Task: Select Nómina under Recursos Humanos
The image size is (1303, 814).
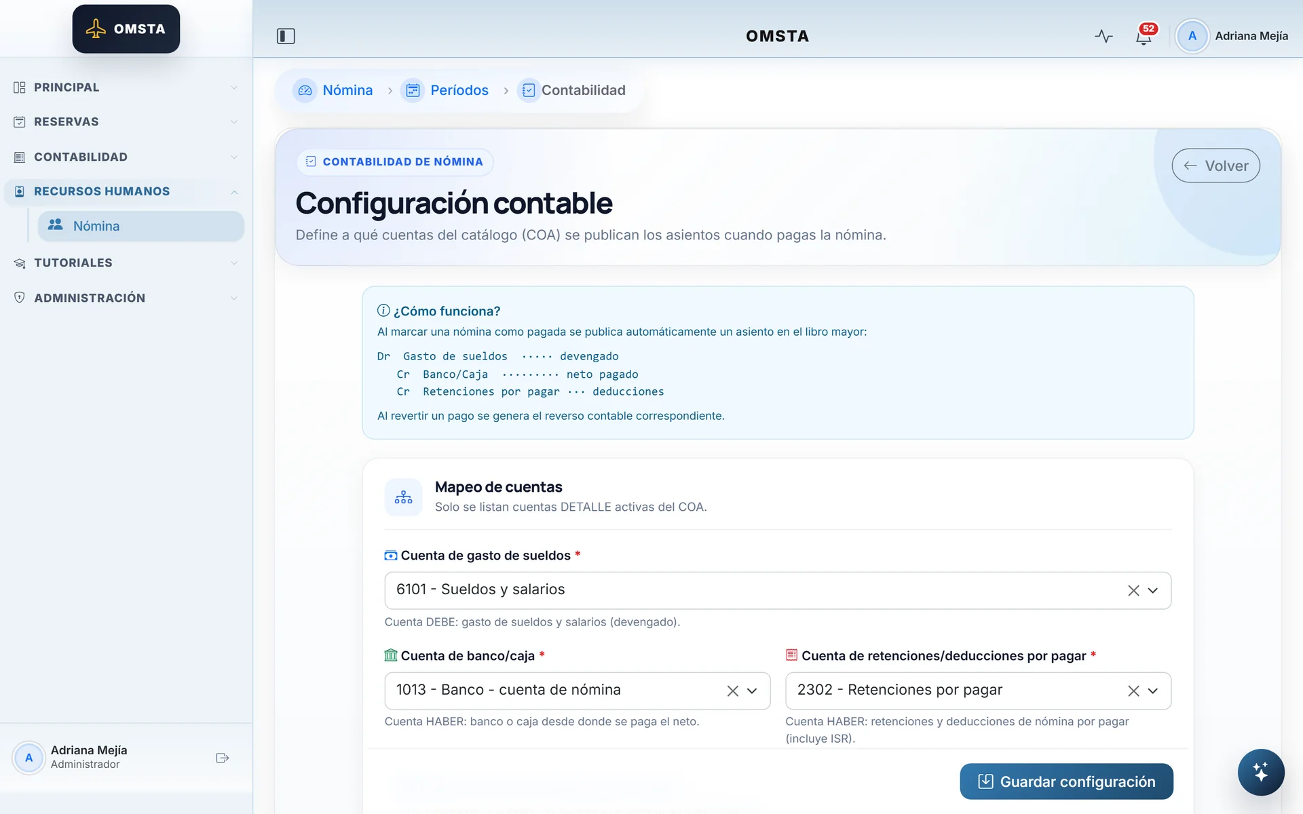Action: (x=141, y=226)
